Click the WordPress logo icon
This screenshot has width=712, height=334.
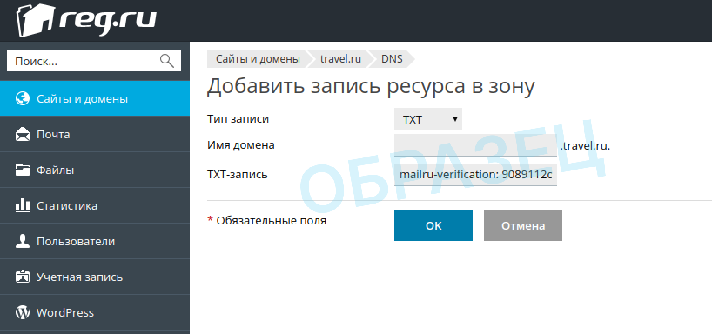[x=22, y=312]
